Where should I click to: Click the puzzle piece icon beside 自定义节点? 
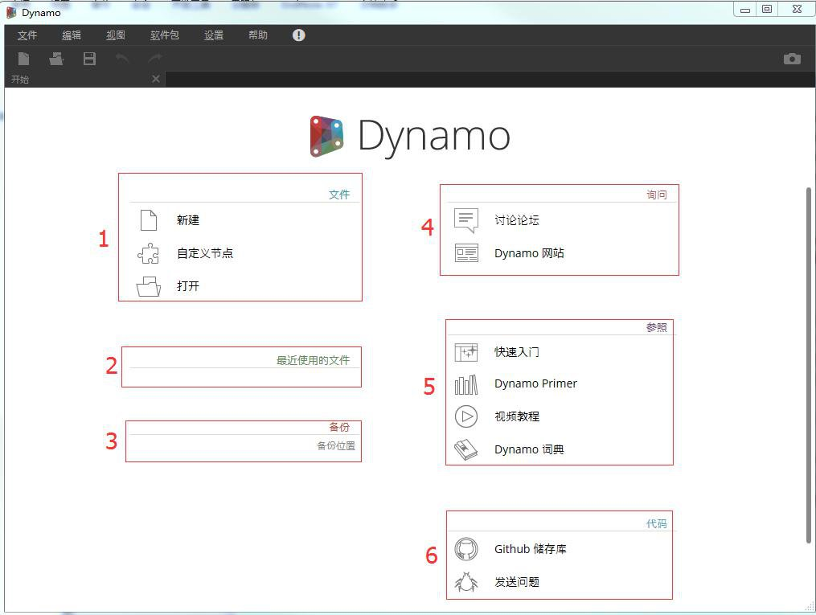148,253
